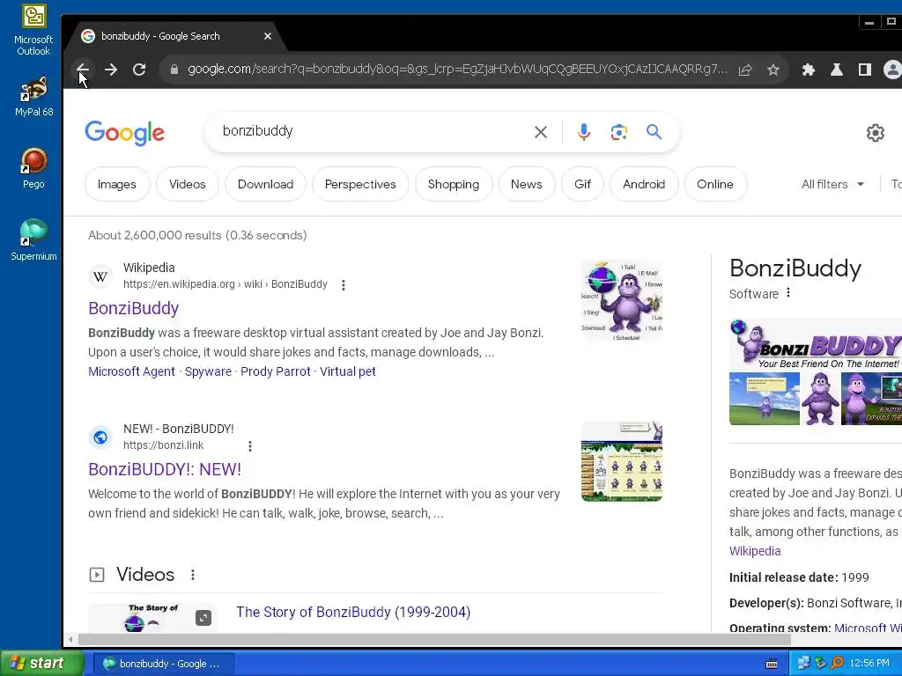The height and width of the screenshot is (676, 902).
Task: Open the Pego desktop shortcut
Action: [33, 168]
